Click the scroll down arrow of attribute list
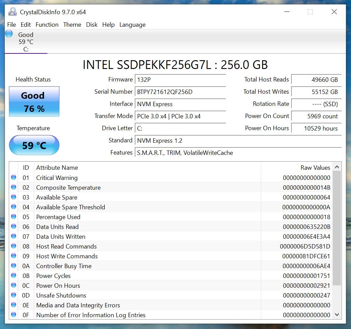 [x=337, y=315]
